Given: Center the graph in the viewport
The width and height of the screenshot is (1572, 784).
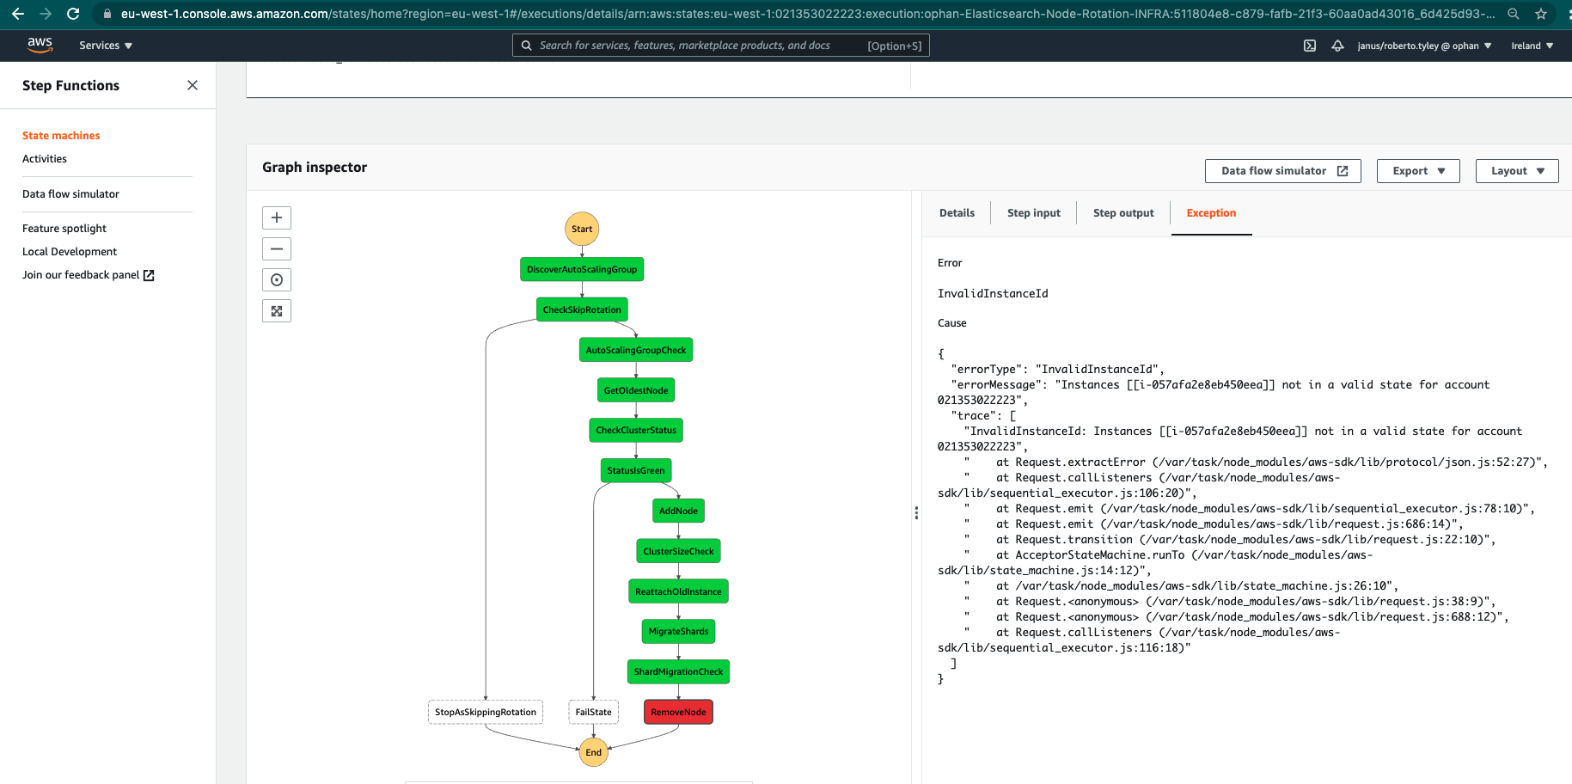Looking at the screenshot, I should 276,279.
